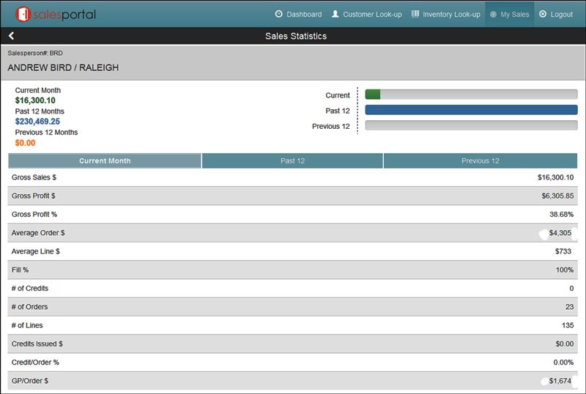Viewport: 586px width, 394px height.
Task: Click the 38.68% Gross Profit value
Action: (x=561, y=215)
